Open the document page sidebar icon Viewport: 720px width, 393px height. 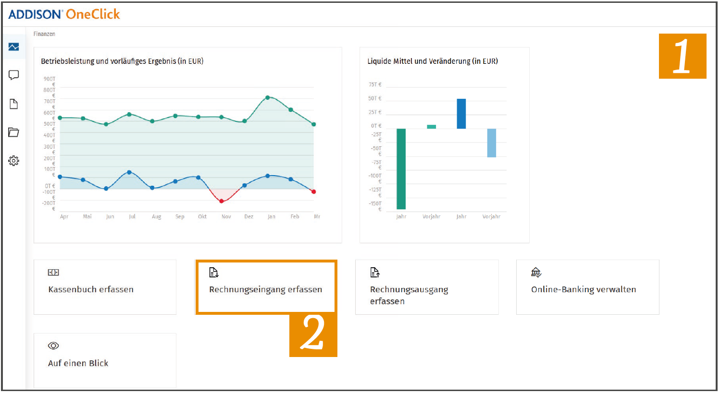pos(13,104)
